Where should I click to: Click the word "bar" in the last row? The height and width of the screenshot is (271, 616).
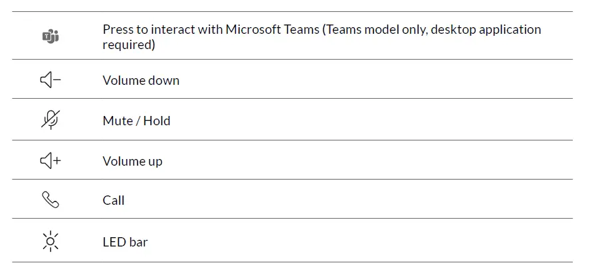point(138,243)
